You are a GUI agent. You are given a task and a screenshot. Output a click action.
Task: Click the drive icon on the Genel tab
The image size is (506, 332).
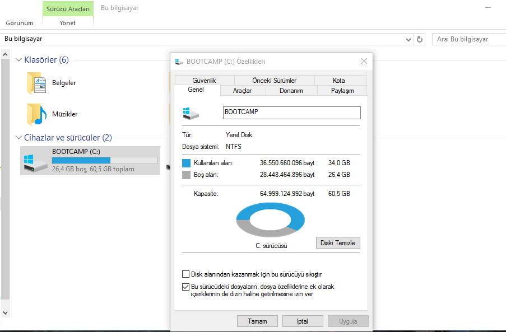191,112
